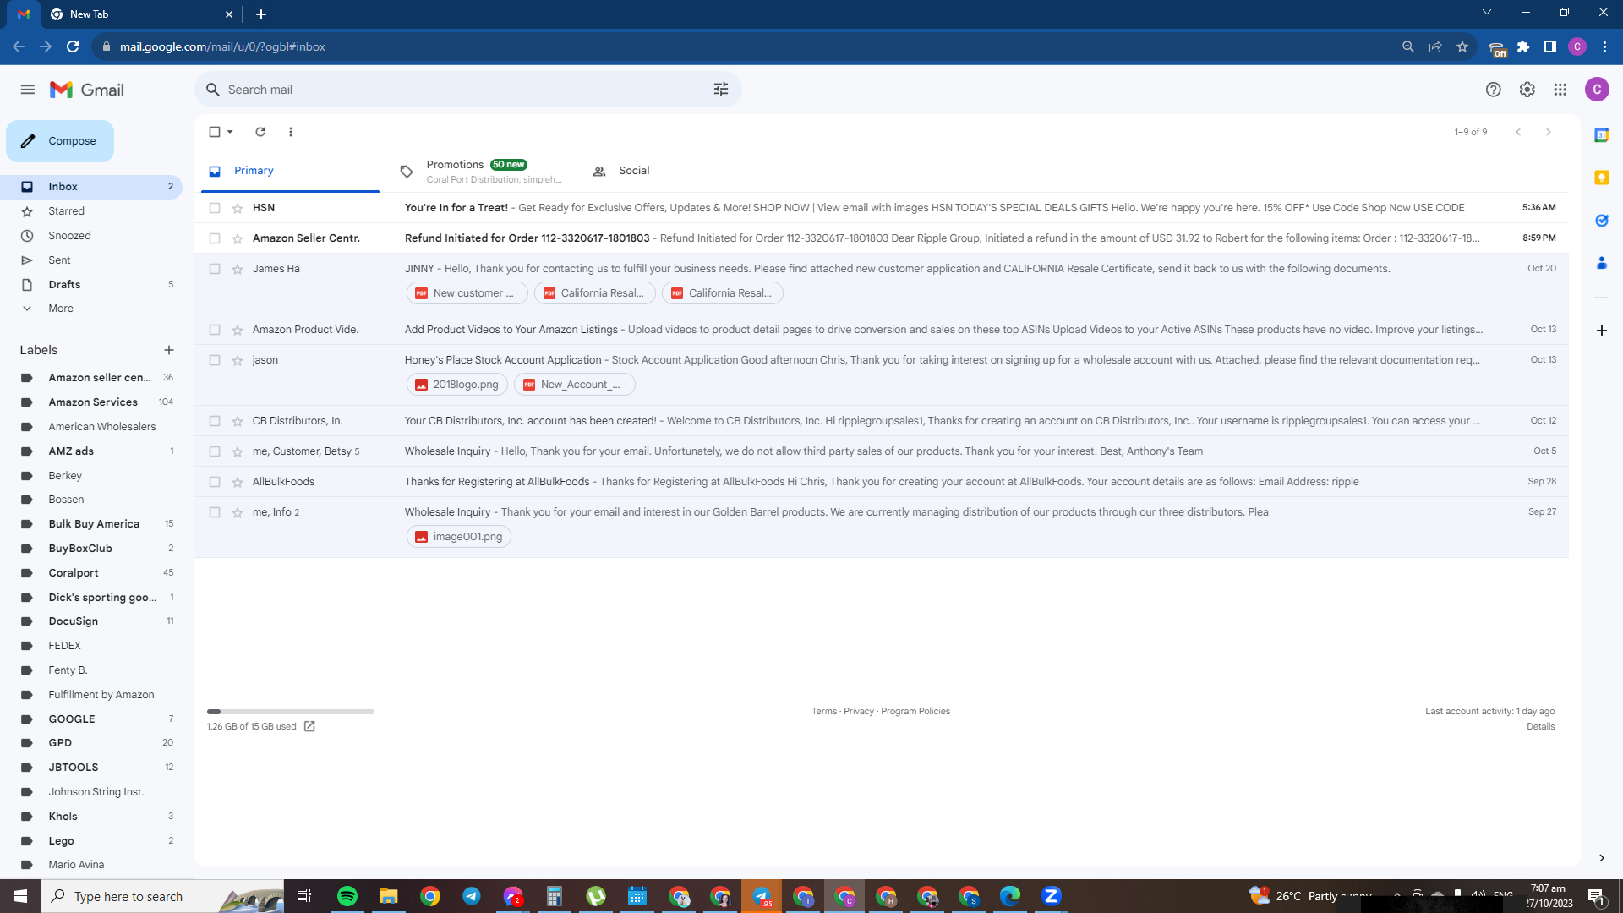The image size is (1623, 913).
Task: Open the storage management link icon
Action: pos(309,727)
